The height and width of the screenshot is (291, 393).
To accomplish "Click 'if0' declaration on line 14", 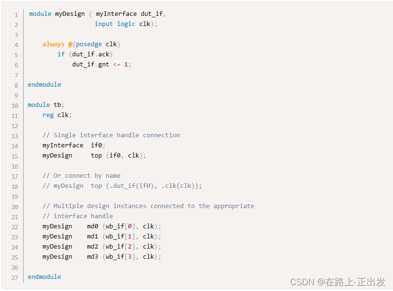I will coord(97,145).
